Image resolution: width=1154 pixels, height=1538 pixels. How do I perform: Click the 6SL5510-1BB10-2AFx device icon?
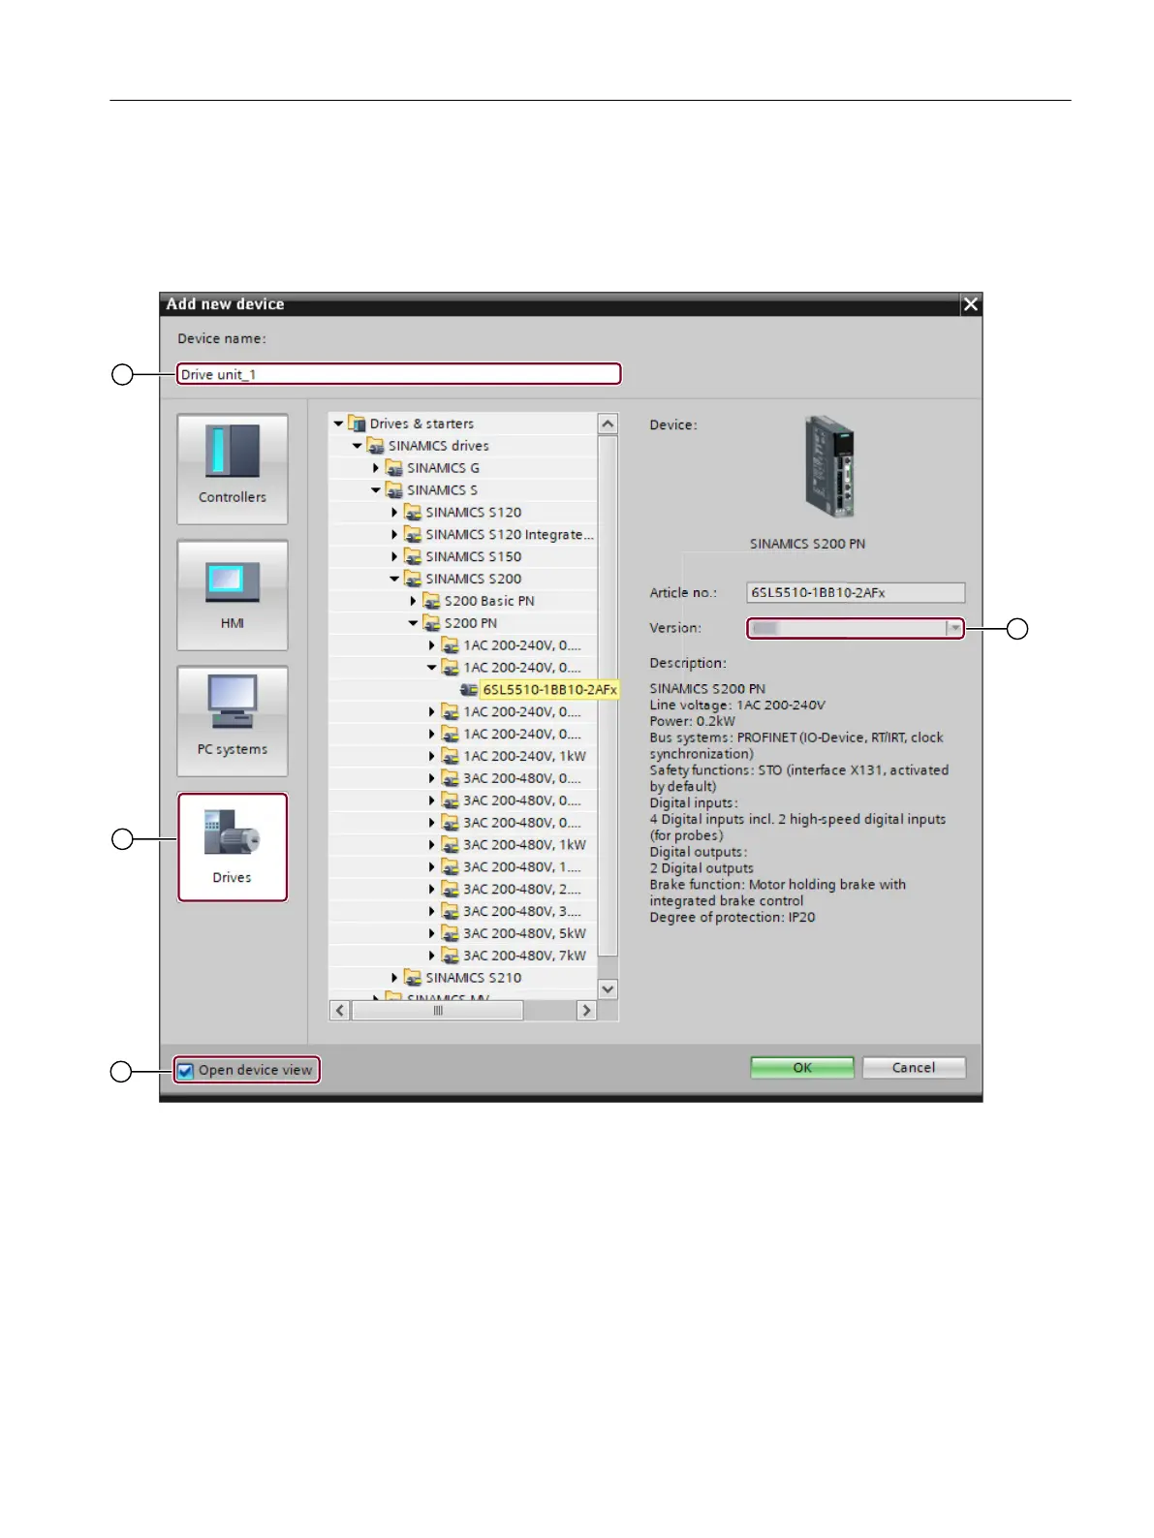tap(469, 690)
